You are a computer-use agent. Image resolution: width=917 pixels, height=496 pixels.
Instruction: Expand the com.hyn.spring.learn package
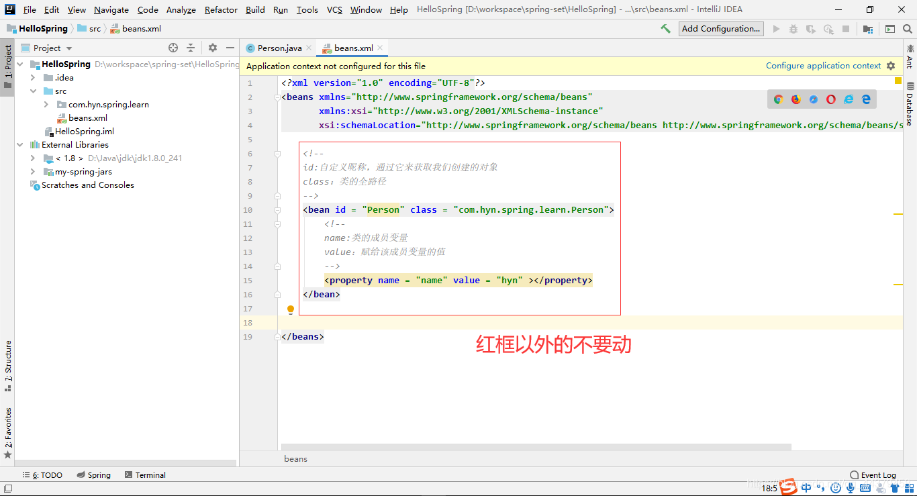46,105
